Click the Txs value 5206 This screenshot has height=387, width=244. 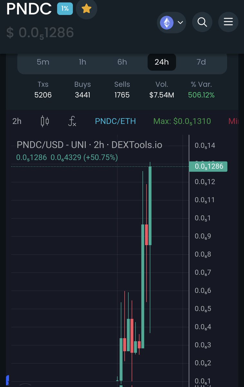pyautogui.click(x=43, y=95)
